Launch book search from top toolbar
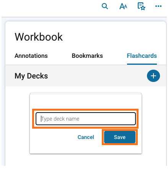The image size is (168, 170). [x=105, y=6]
